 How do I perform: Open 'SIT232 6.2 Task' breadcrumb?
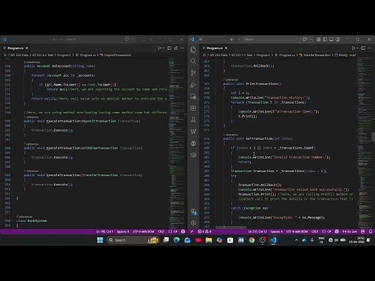(x=43, y=55)
